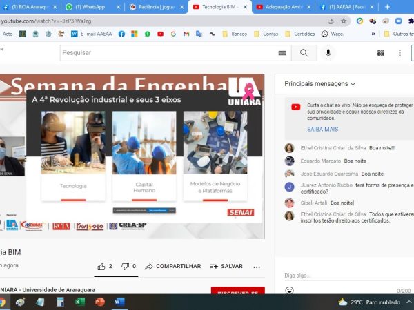Click the red INSCREVER-SE subscribe button
The width and height of the screenshot is (414, 310).
click(237, 291)
